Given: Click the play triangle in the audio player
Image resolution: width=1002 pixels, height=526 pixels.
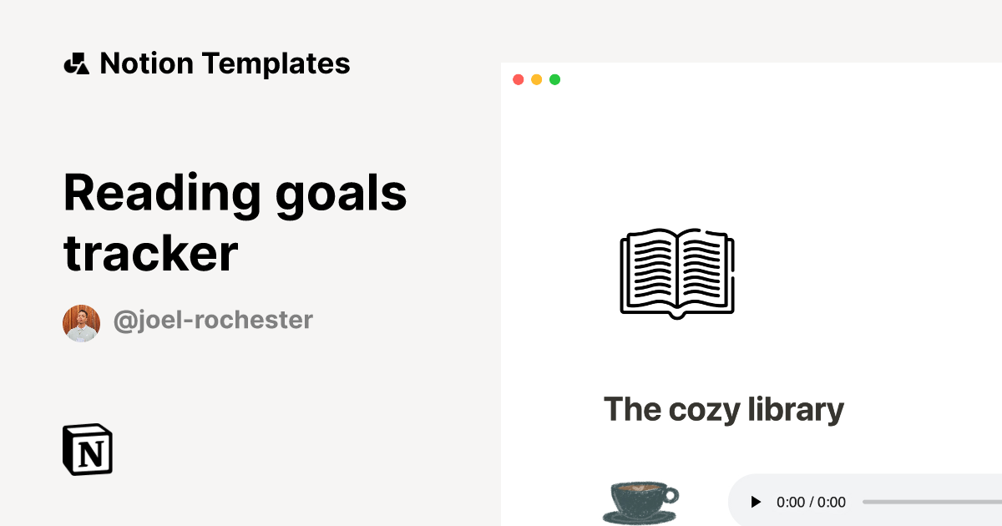Looking at the screenshot, I should pyautogui.click(x=755, y=502).
